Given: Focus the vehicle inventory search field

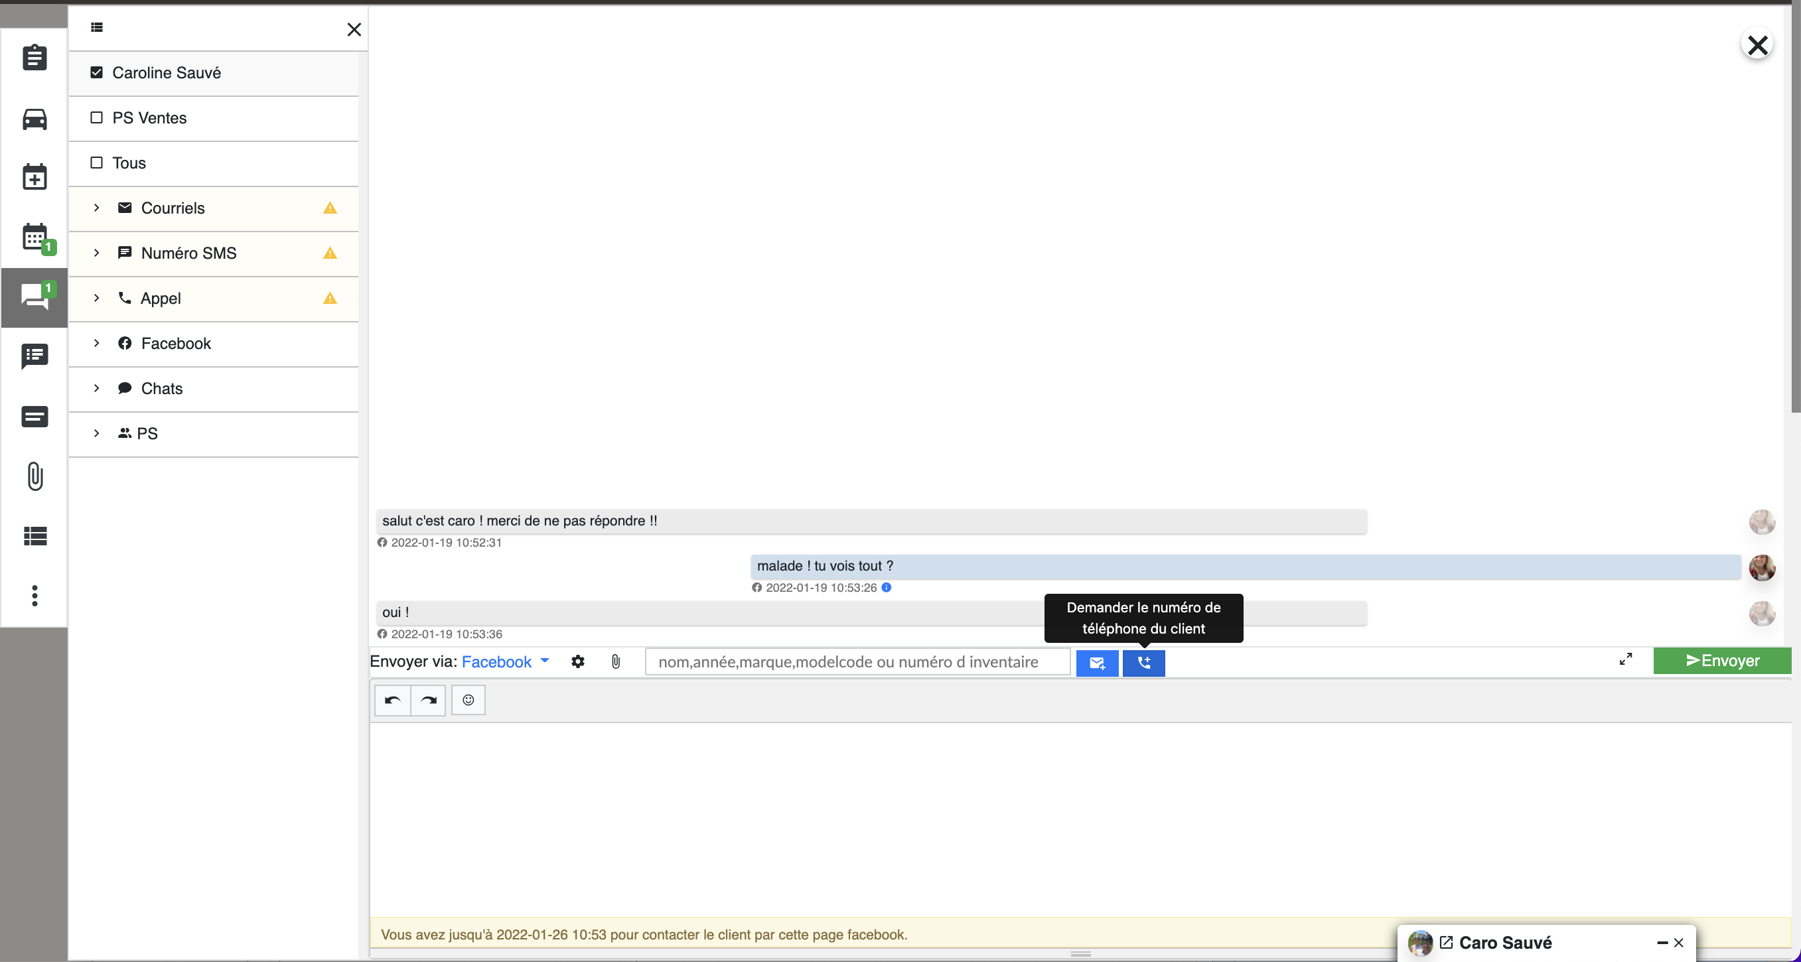Looking at the screenshot, I should 857,661.
